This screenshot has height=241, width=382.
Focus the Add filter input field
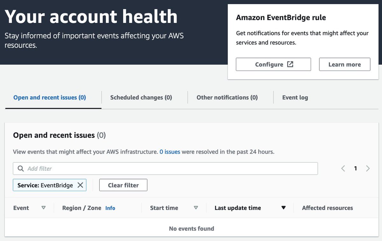[x=165, y=169]
